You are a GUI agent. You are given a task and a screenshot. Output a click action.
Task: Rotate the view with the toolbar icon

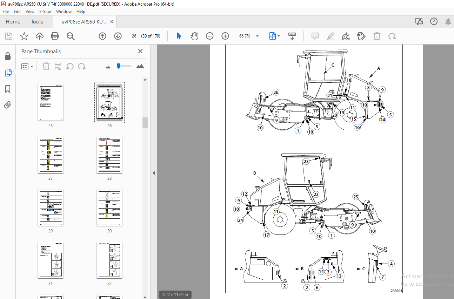(392, 36)
